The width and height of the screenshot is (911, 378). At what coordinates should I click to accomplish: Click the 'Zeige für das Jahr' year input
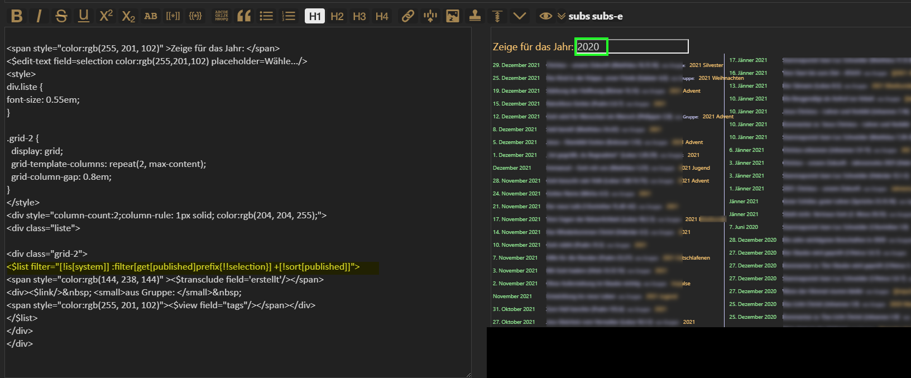tap(631, 46)
